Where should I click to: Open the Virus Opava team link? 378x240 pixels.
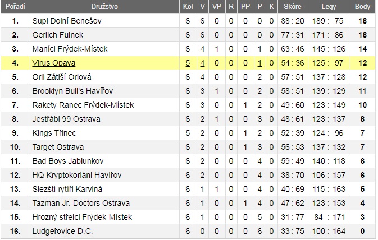click(54, 63)
